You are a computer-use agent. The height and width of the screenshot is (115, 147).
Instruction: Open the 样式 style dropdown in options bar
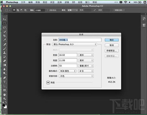click(x=72, y=10)
